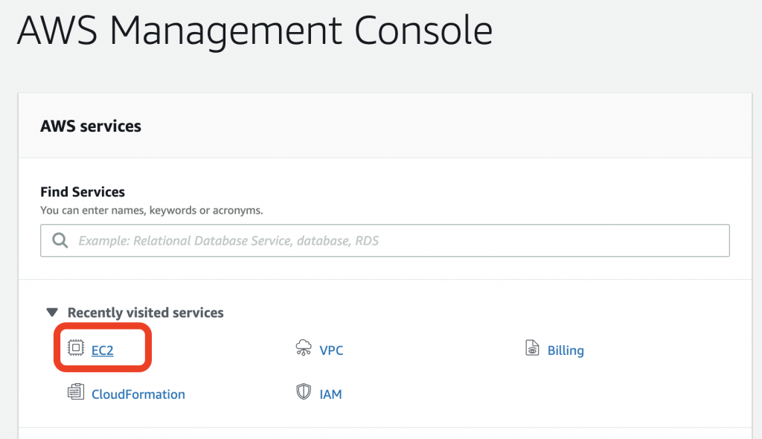The height and width of the screenshot is (439, 762).
Task: Open the CloudFormation link
Action: [x=138, y=394]
